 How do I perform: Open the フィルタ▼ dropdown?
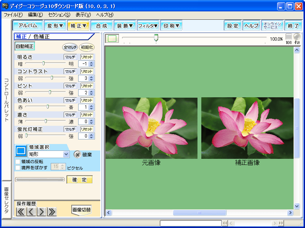tap(148, 25)
